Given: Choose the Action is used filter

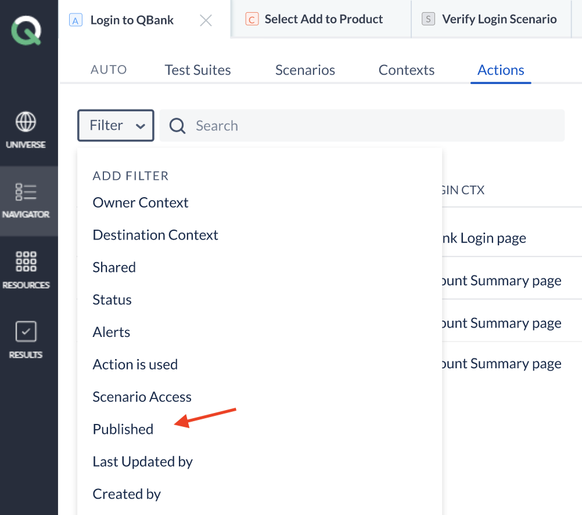Looking at the screenshot, I should pyautogui.click(x=135, y=364).
